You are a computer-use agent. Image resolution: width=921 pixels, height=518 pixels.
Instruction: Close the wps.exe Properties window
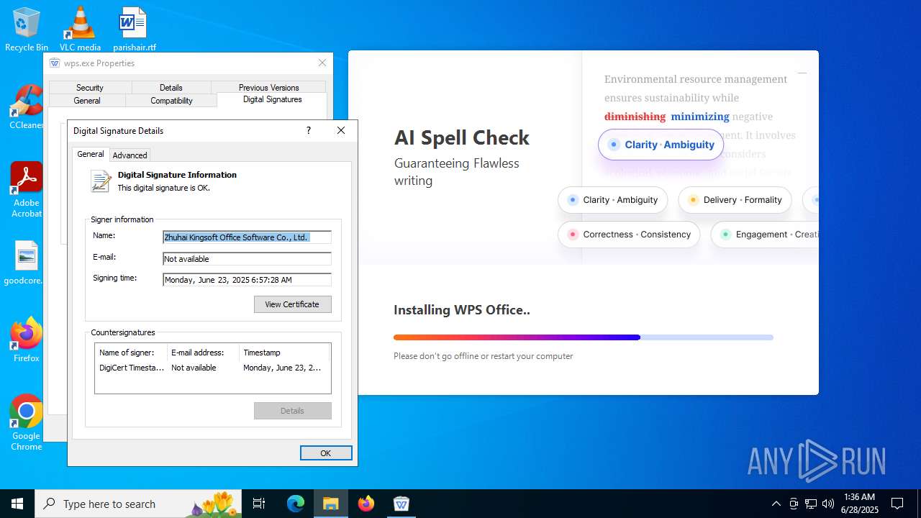(x=322, y=63)
